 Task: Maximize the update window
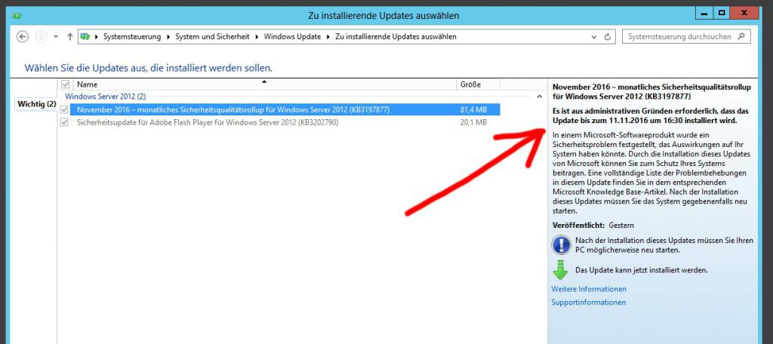pyautogui.click(x=722, y=14)
